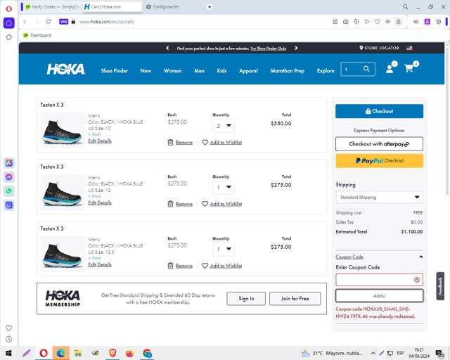This screenshot has height=360, width=450.
Task: Open Marathon Prep menu
Action: coord(288,70)
